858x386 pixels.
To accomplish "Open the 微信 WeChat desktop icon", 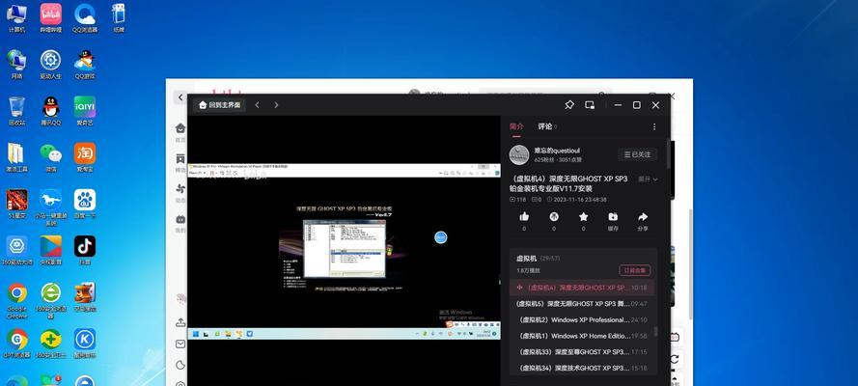I will pos(51,157).
